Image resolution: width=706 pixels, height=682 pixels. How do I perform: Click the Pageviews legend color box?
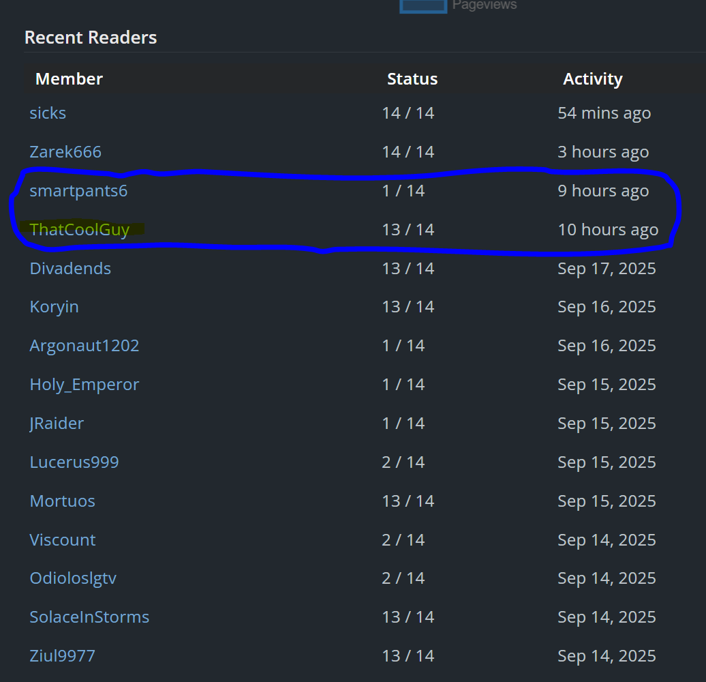tap(422, 5)
